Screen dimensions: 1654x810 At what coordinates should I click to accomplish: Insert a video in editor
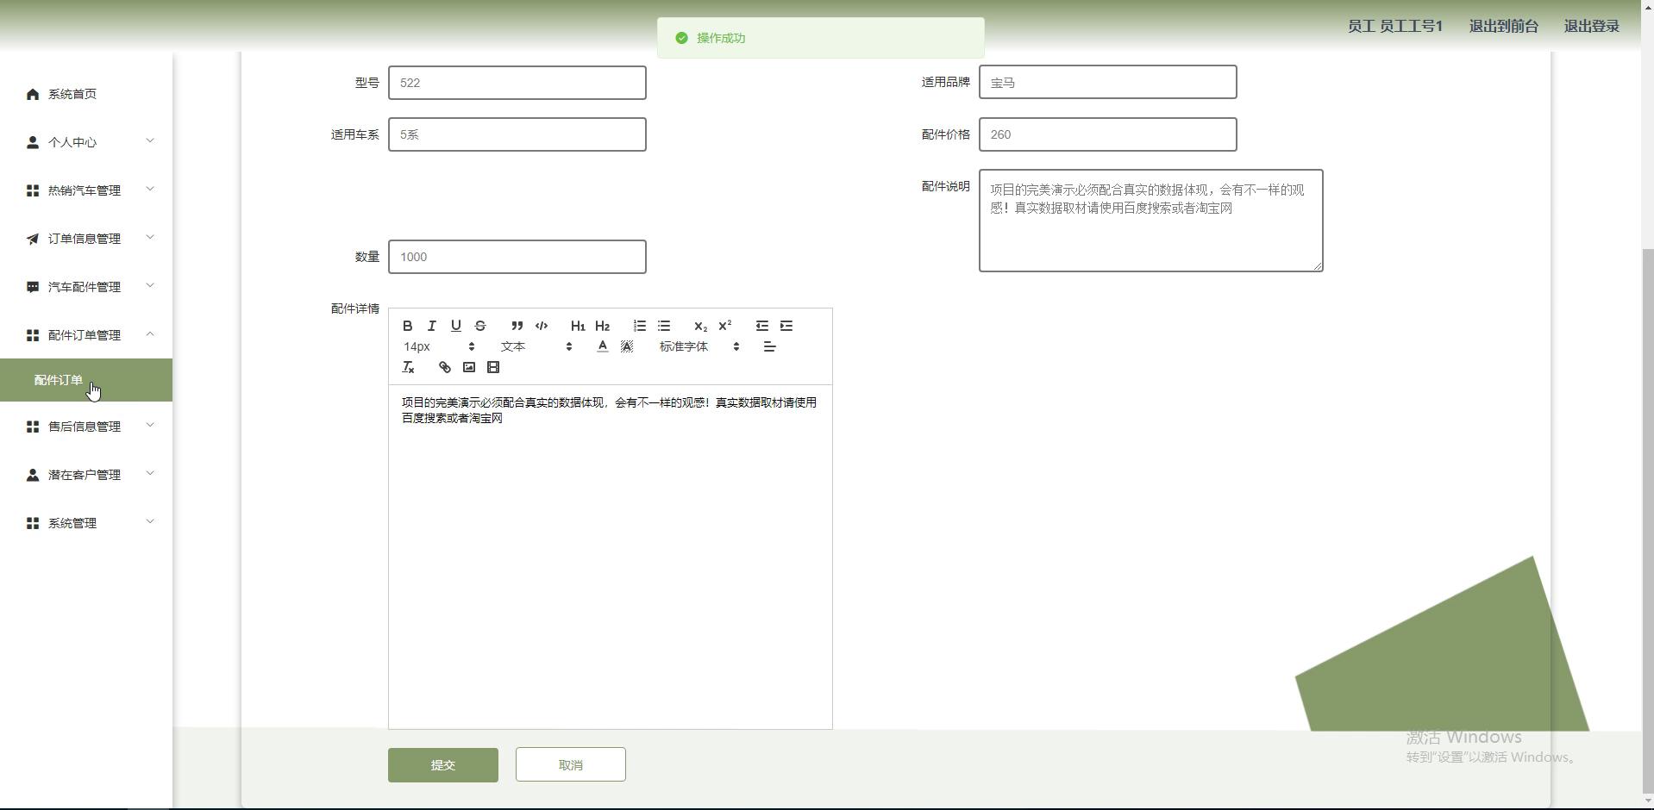[x=492, y=367]
